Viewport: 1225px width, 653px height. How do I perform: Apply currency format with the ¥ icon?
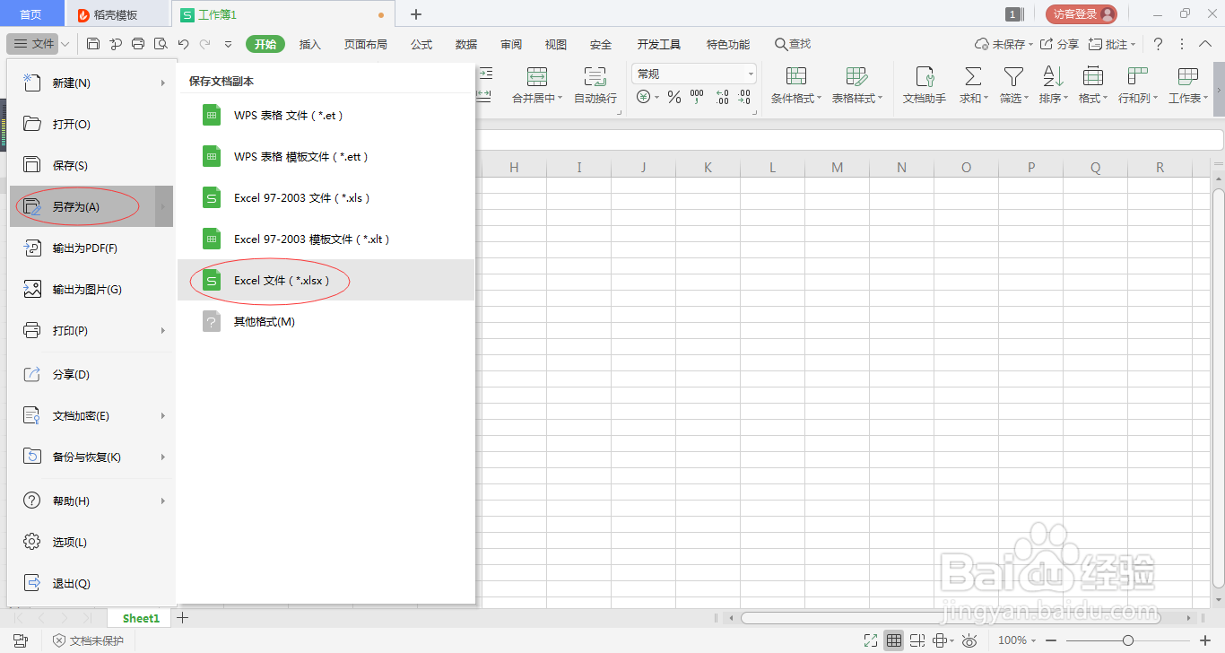tap(643, 97)
